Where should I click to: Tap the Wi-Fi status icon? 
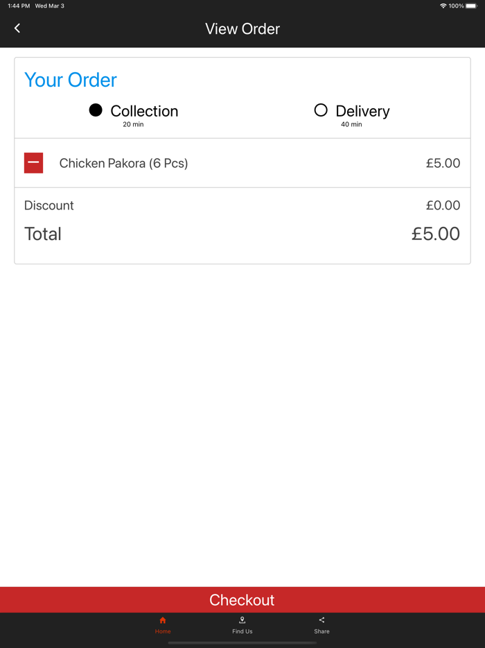tap(443, 6)
